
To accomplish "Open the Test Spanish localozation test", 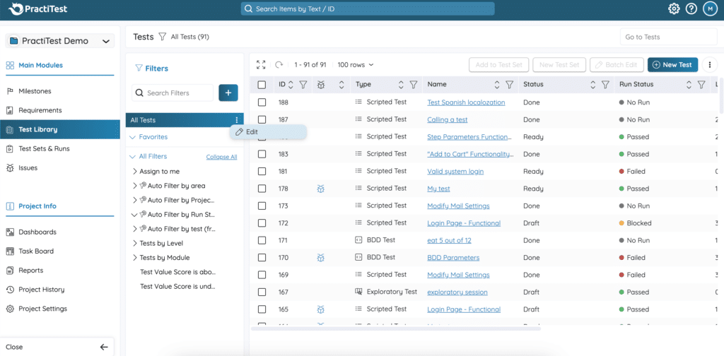I will tap(466, 102).
